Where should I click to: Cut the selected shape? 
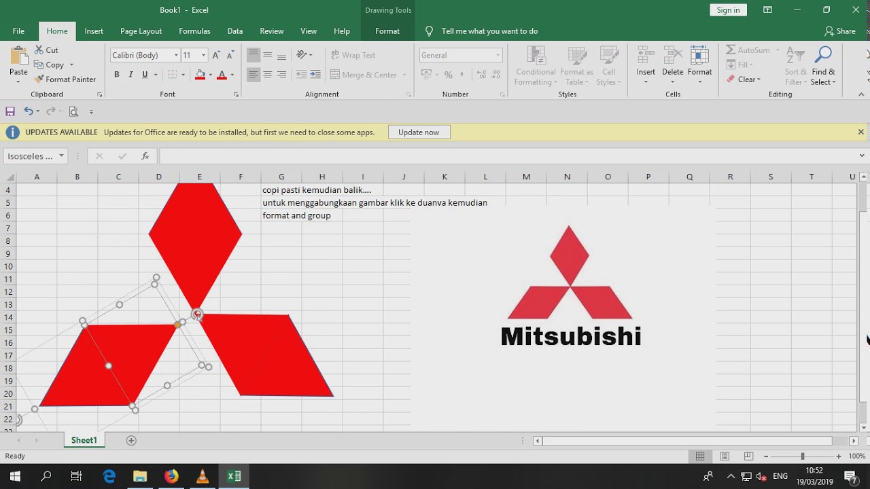click(46, 50)
